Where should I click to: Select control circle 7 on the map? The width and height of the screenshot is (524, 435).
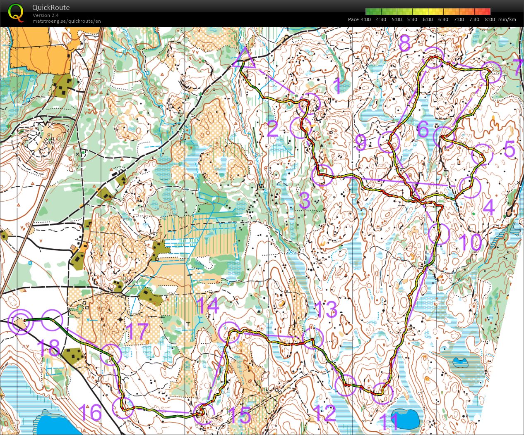[491, 72]
